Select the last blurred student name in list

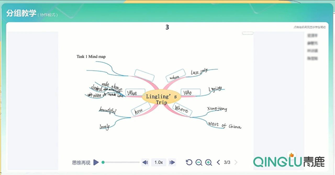pos(313,58)
